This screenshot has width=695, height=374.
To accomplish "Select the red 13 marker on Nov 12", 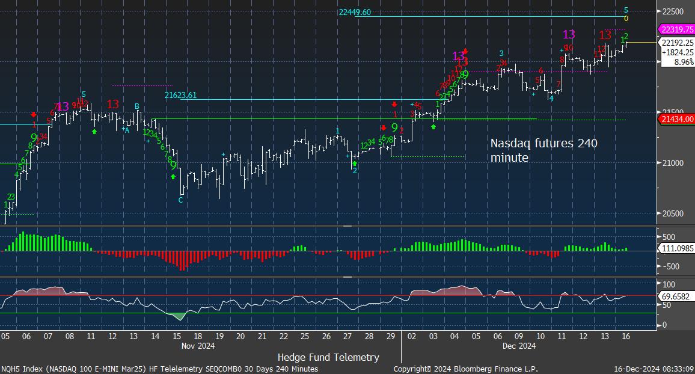I will (112, 104).
